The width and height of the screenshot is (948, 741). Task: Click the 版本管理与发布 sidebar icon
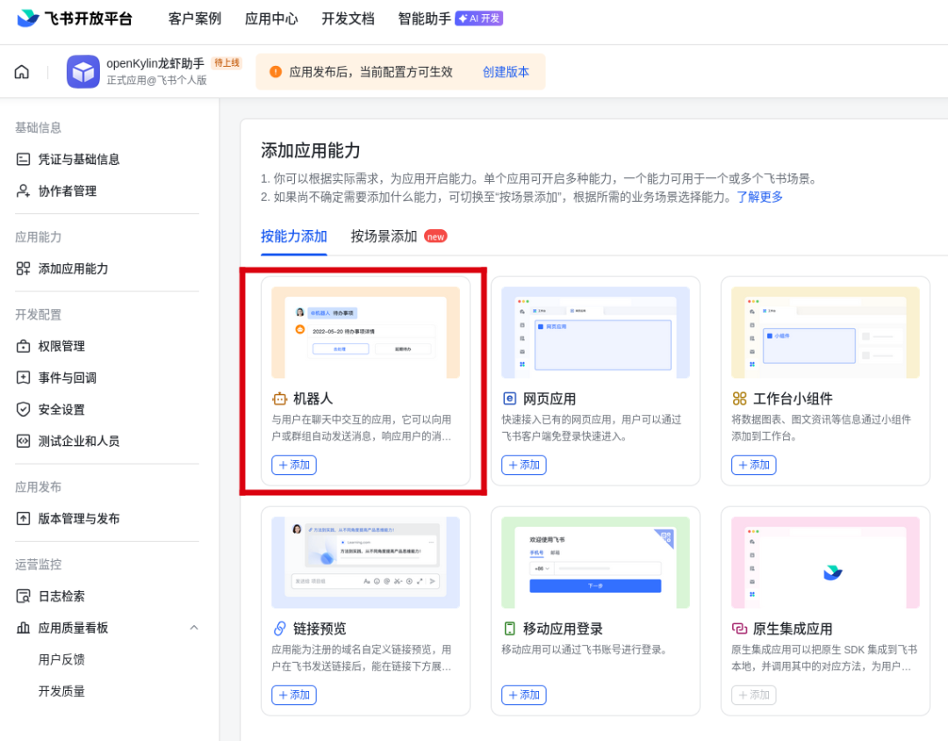click(x=24, y=519)
